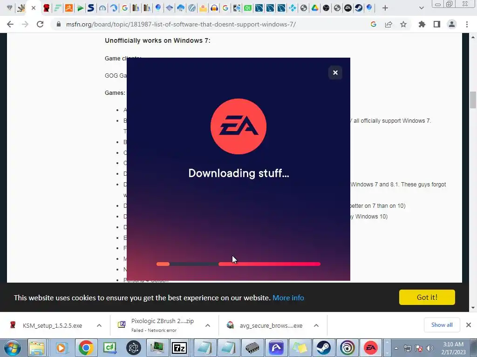
Task: Open the system monitor taskbar icon
Action: click(157, 348)
